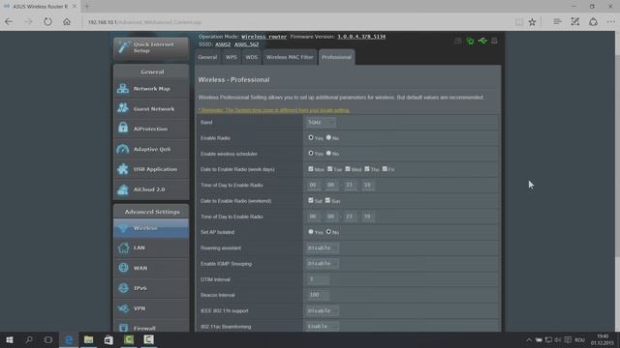Screen dimensions: 620x348
Task: Open browser More actions menu
Action: tap(611, 22)
